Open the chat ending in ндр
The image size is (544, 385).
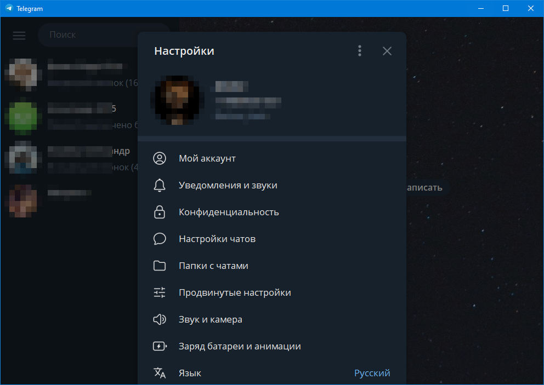tap(70, 159)
